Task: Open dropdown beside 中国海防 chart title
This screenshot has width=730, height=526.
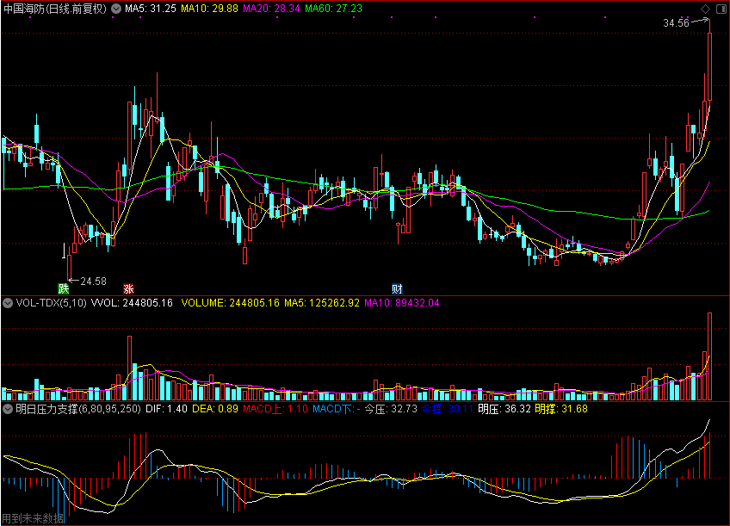Action: 116,9
